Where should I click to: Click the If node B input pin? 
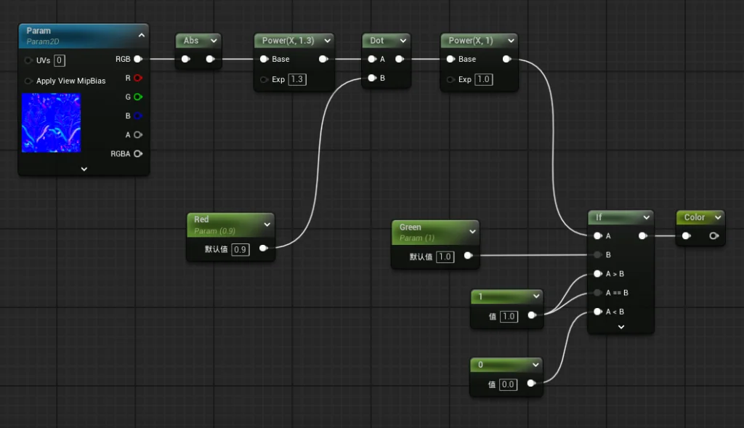pyautogui.click(x=598, y=255)
